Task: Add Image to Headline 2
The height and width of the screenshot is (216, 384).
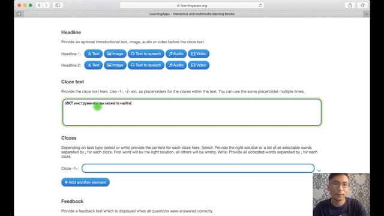Action: [x=115, y=65]
